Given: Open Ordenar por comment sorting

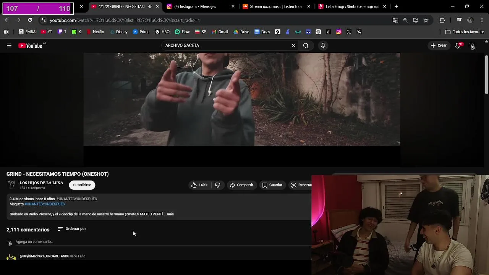Looking at the screenshot, I should 72,229.
